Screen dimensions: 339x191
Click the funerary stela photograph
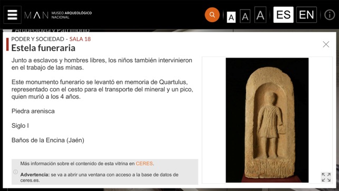pos(267,120)
